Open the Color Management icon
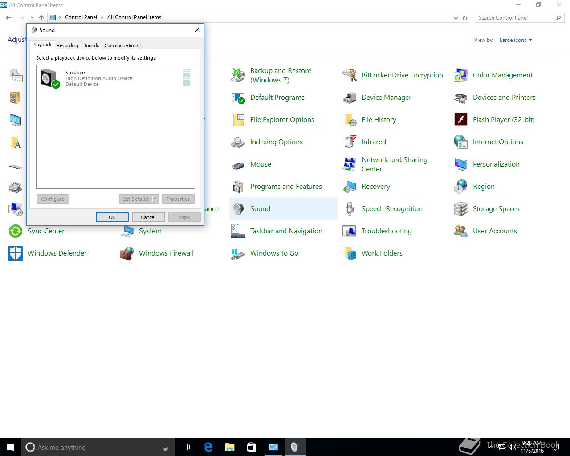Viewport: 570px width, 456px height. [x=461, y=75]
